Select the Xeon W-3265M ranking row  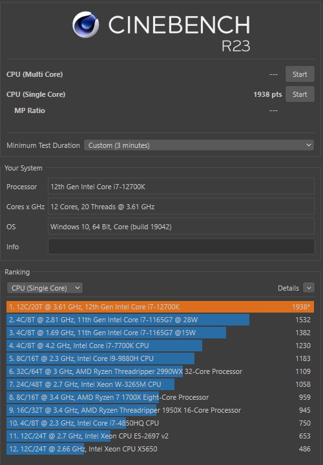pyautogui.click(x=160, y=384)
